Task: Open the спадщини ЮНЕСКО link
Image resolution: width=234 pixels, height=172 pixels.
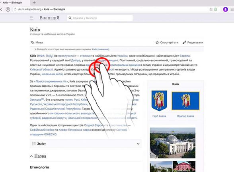Action: tap(43, 135)
